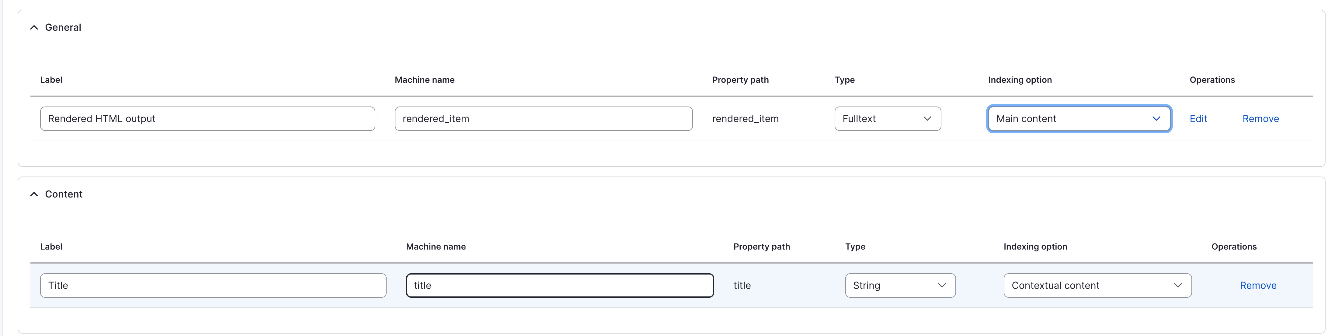The image size is (1328, 336).
Task: Click the General section heading text
Action: click(x=63, y=27)
